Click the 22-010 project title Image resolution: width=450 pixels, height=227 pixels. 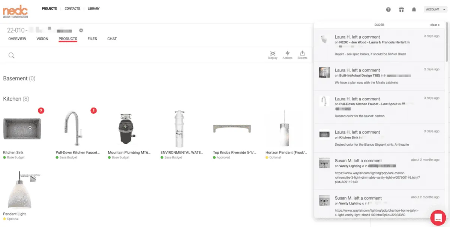click(x=39, y=30)
